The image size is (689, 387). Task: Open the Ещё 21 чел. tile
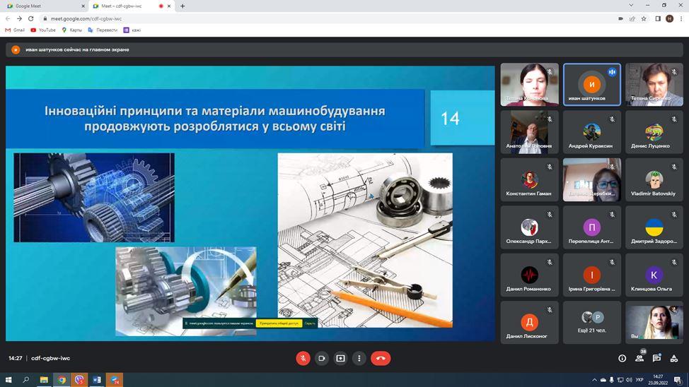592,323
